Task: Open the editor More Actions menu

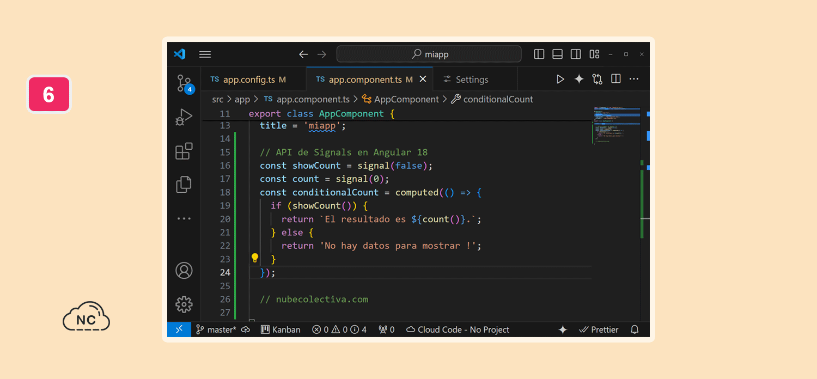Action: click(634, 80)
